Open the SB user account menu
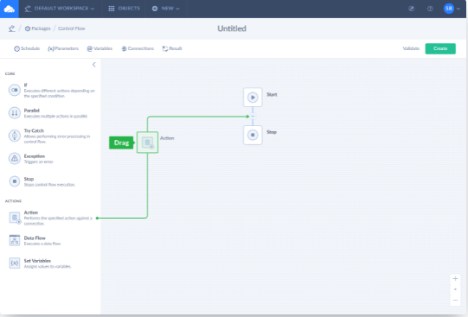The image size is (468, 317). click(452, 9)
